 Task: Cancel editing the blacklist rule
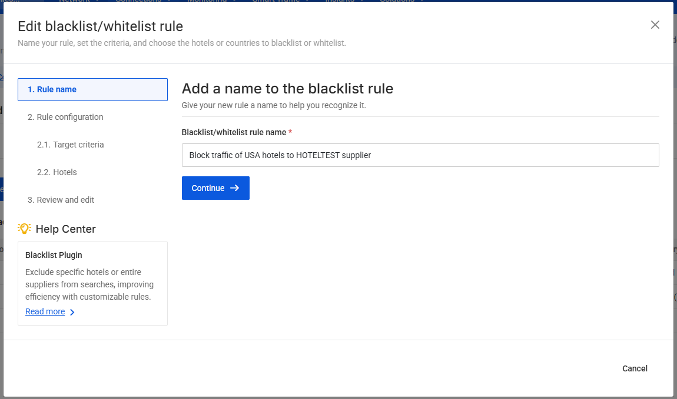pyautogui.click(x=635, y=368)
